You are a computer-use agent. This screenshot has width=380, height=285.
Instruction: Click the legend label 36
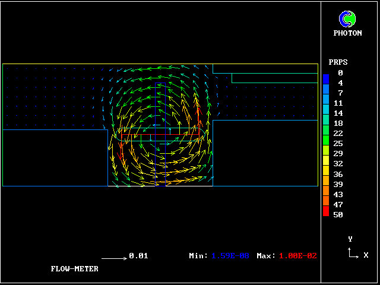(x=338, y=174)
